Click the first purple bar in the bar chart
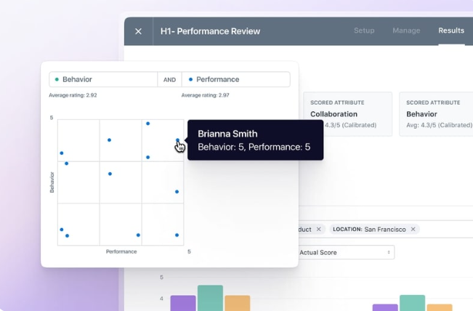 (183, 303)
